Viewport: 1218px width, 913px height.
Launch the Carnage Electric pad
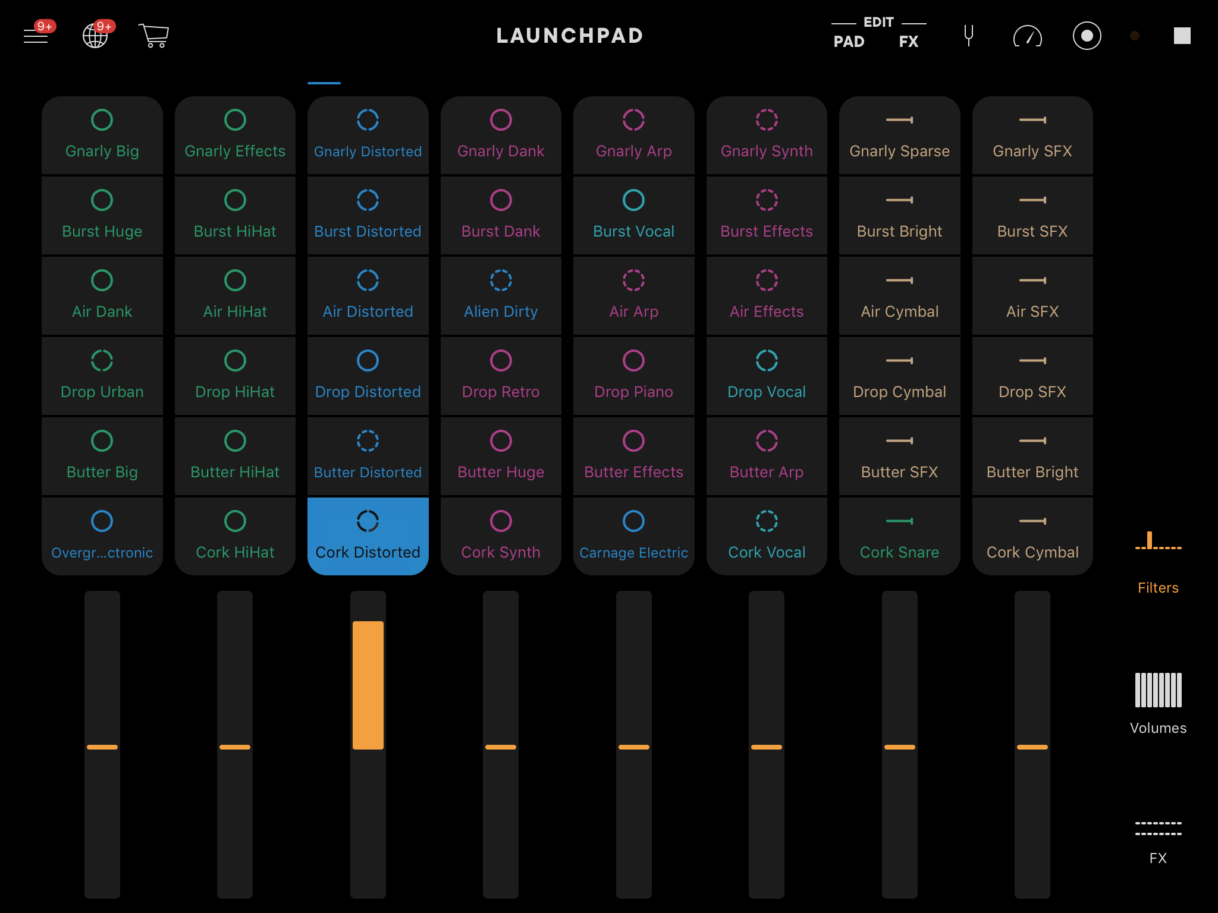(633, 536)
